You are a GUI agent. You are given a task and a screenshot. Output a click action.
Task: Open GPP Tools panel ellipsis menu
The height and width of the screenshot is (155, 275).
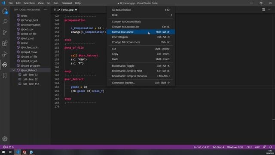45,9
